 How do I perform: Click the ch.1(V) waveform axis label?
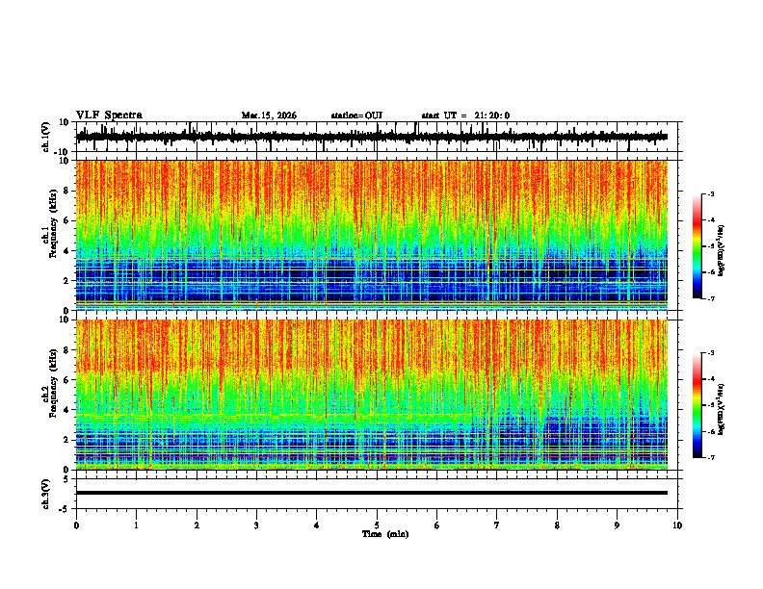pyautogui.click(x=46, y=137)
